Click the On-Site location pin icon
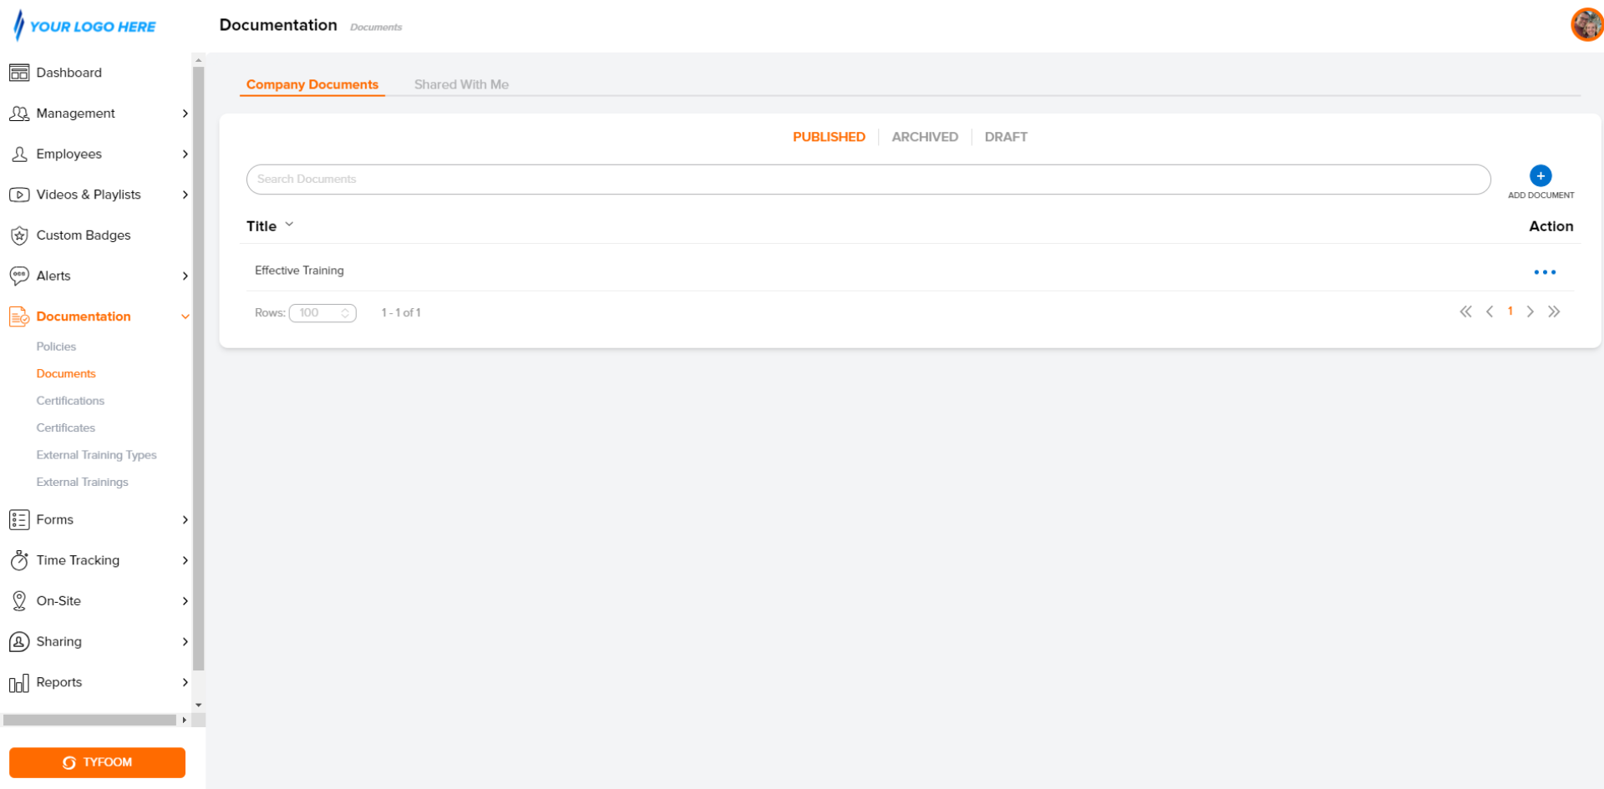Screen dimensions: 1604x789 [x=19, y=600]
